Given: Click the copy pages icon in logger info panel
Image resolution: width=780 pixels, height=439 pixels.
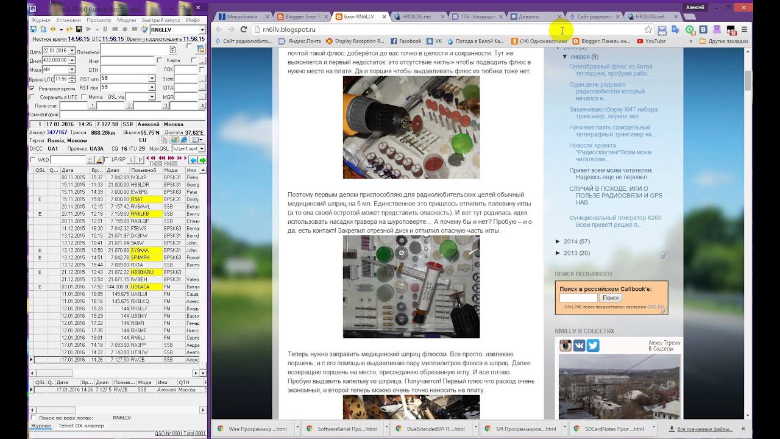Looking at the screenshot, I should [x=163, y=140].
